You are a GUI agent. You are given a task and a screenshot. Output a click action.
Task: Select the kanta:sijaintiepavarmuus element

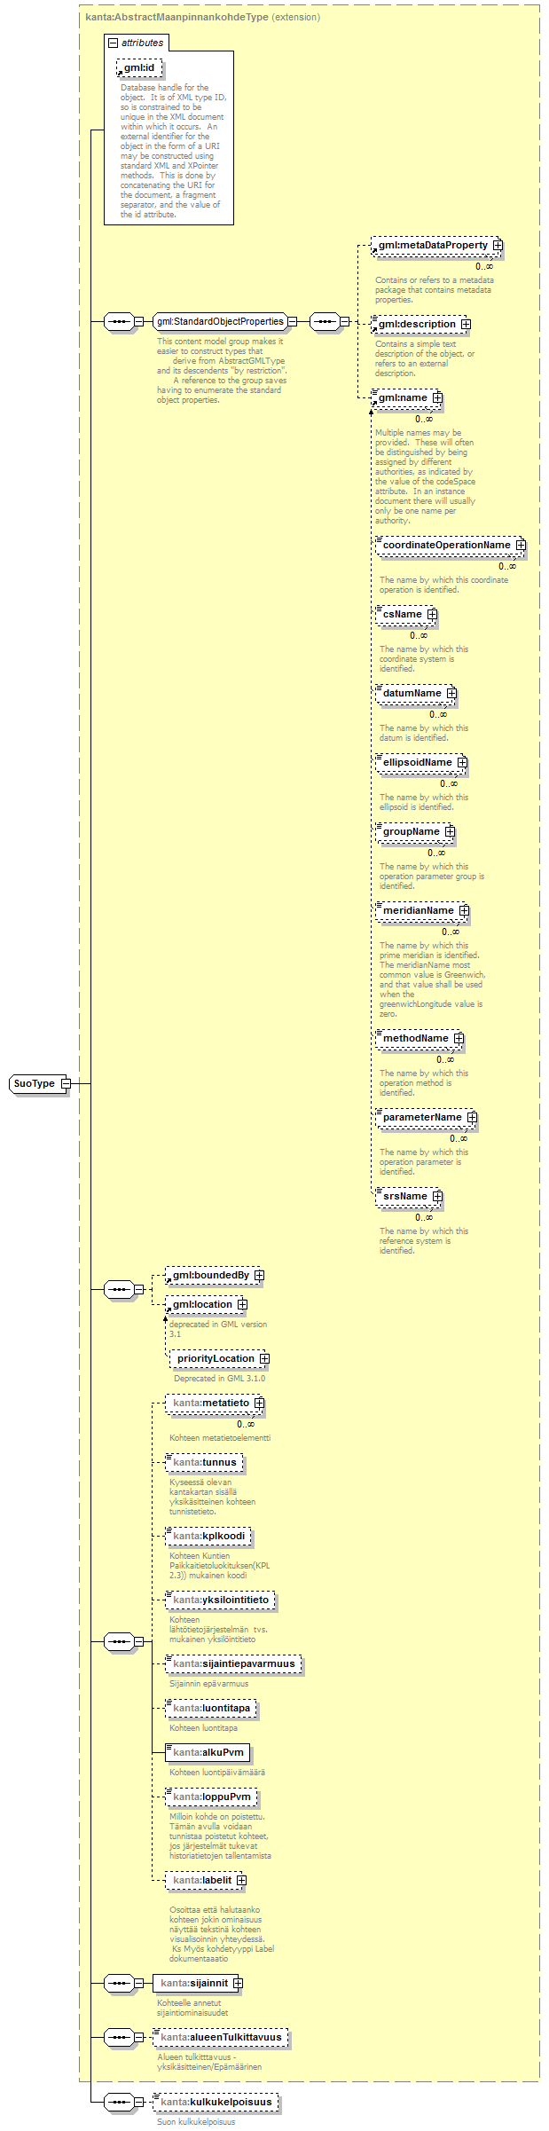pos(234,1663)
